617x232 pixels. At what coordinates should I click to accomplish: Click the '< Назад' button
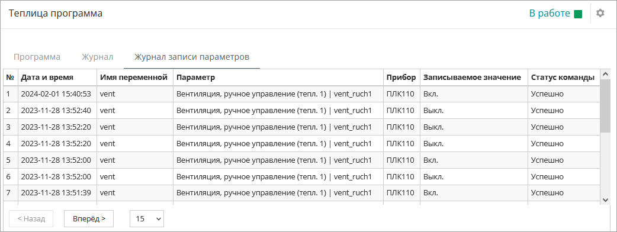pyautogui.click(x=31, y=218)
